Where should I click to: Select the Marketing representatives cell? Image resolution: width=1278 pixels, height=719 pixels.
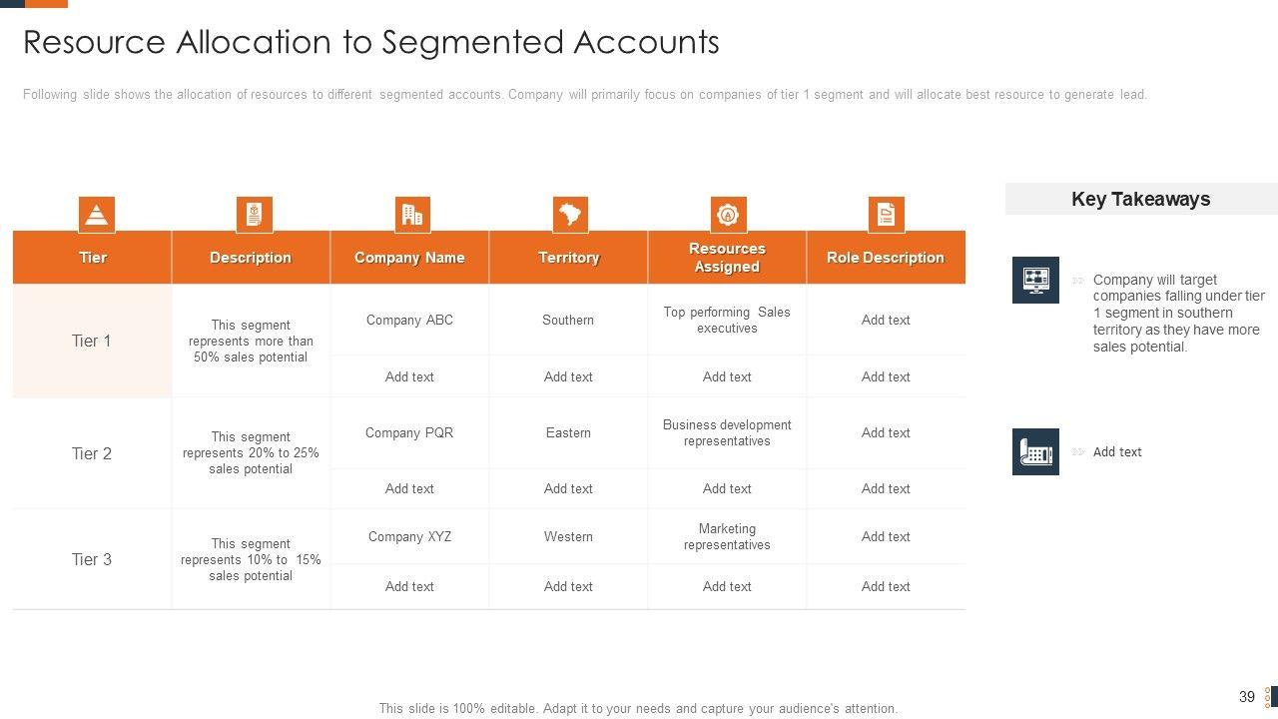(x=727, y=537)
